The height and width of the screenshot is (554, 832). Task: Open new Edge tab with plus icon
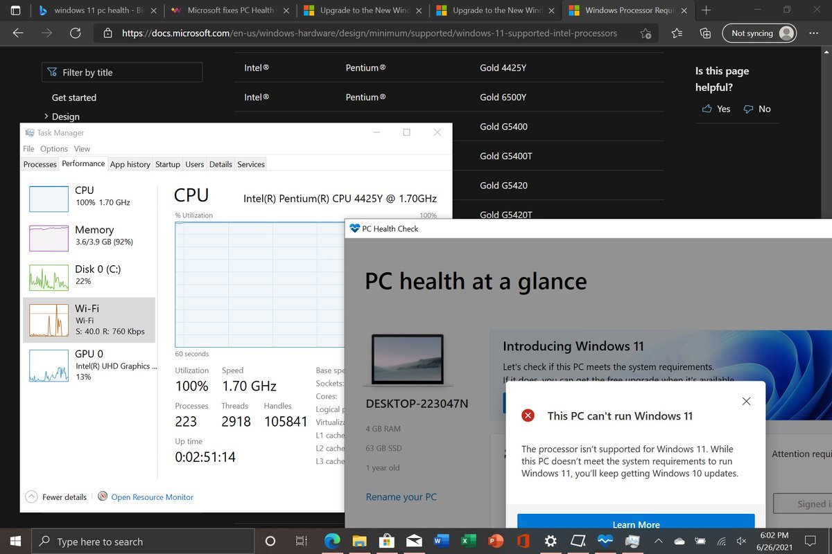click(706, 10)
